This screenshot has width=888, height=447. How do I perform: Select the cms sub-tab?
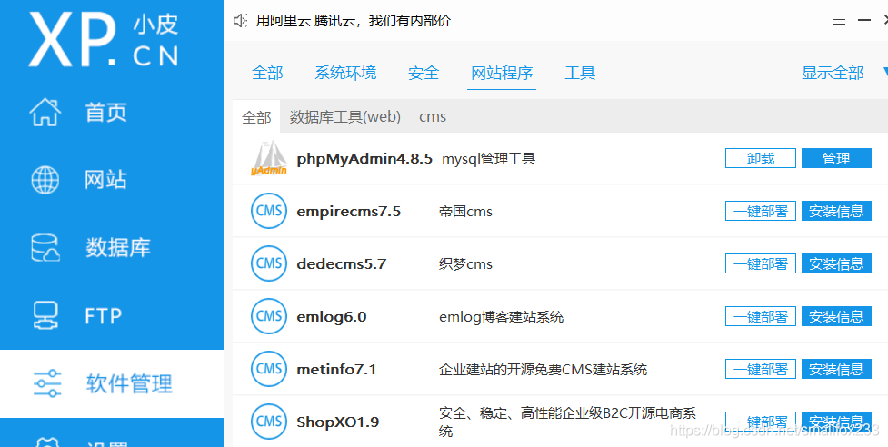(433, 117)
